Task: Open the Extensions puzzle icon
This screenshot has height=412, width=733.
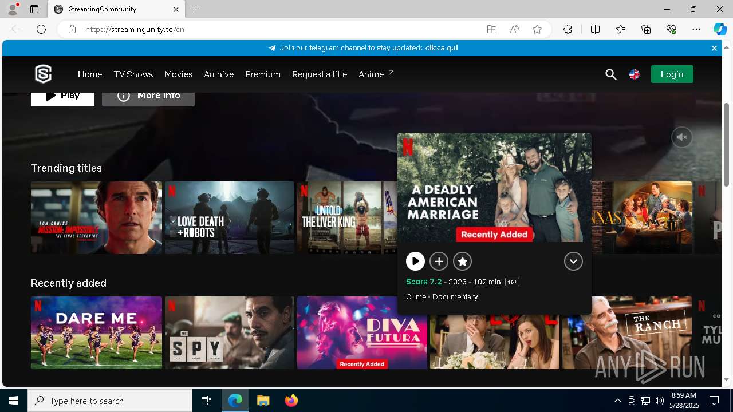Action: [x=568, y=29]
